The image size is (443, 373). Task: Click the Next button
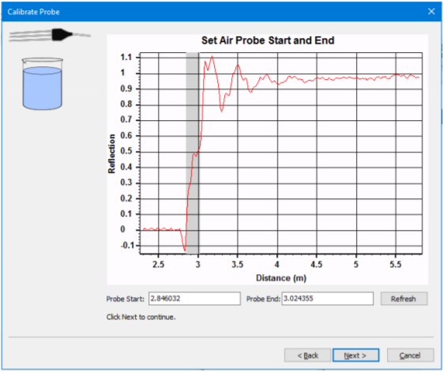[x=355, y=355]
